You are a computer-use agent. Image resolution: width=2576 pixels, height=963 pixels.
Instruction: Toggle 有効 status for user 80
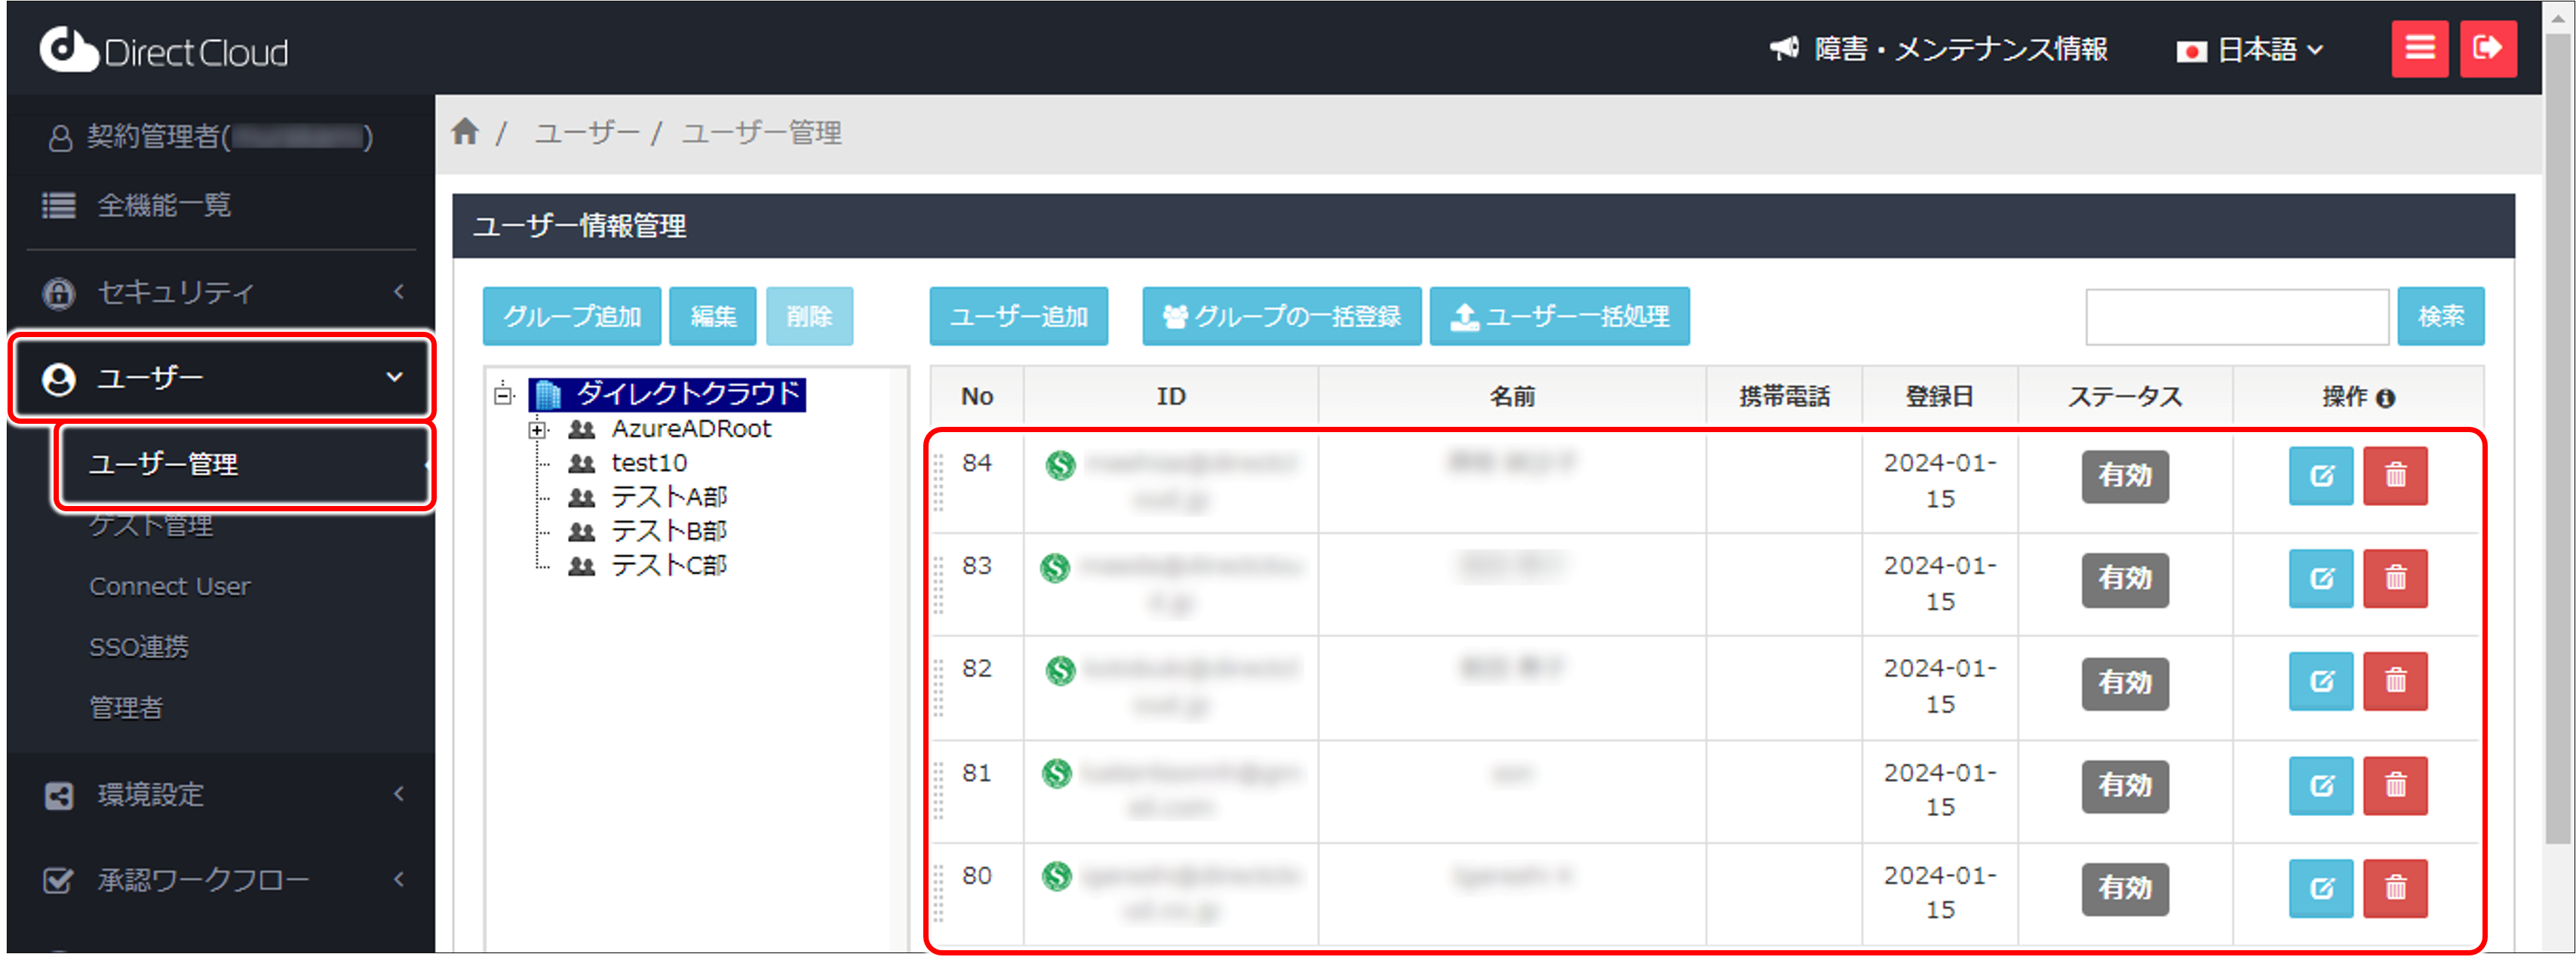coord(2125,889)
